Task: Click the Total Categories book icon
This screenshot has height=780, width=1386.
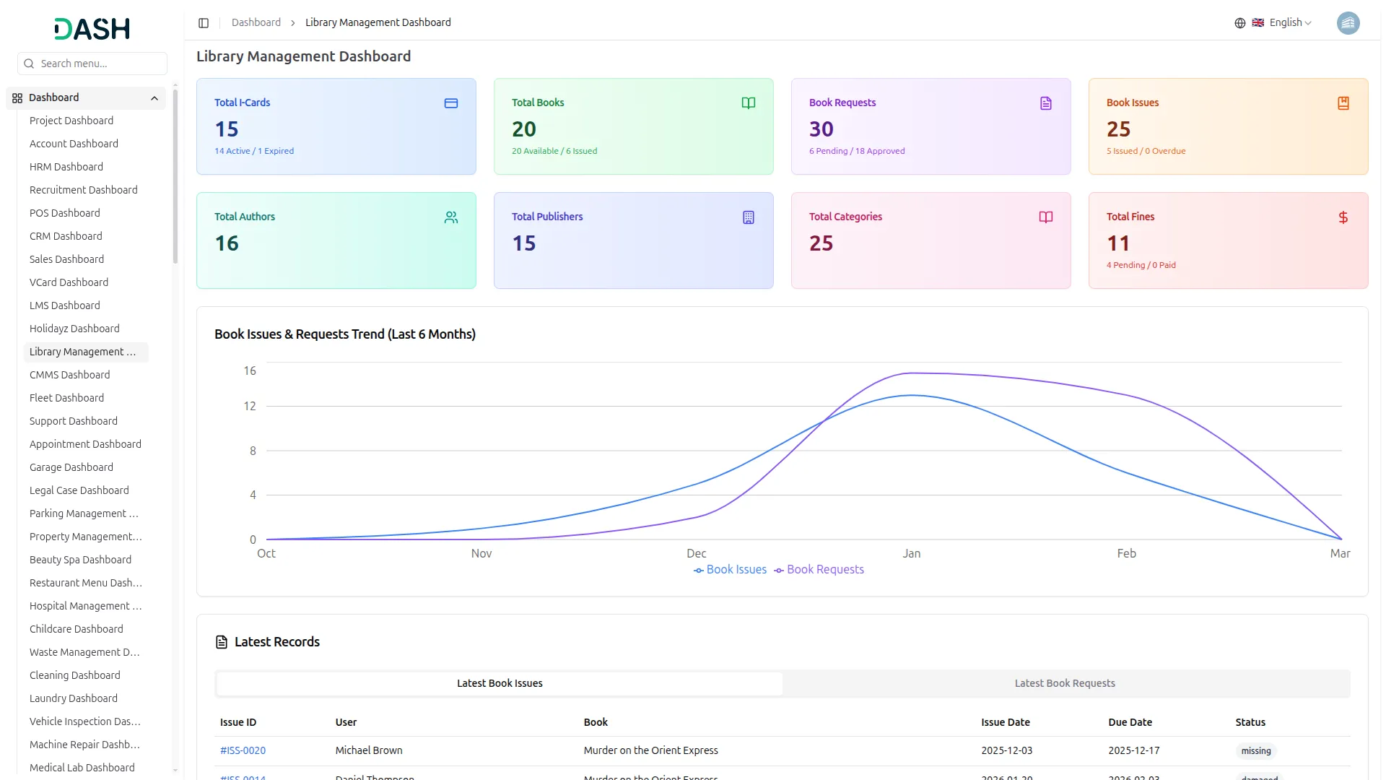Action: [x=1046, y=217]
